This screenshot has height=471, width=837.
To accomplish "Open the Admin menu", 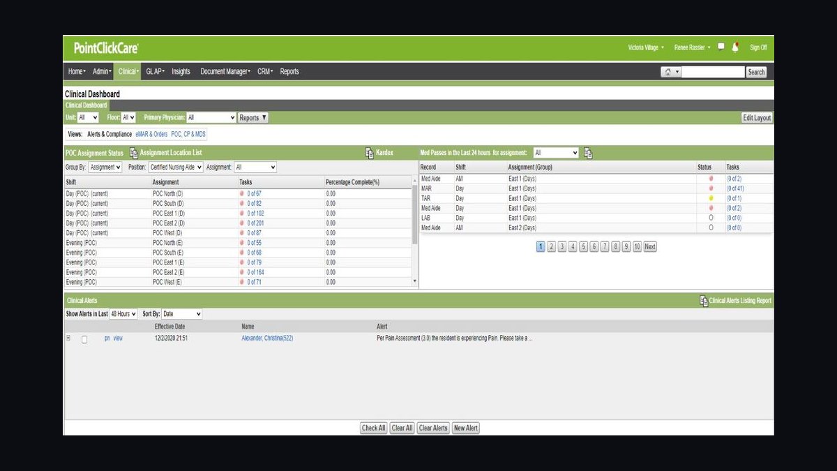I will click(x=101, y=71).
